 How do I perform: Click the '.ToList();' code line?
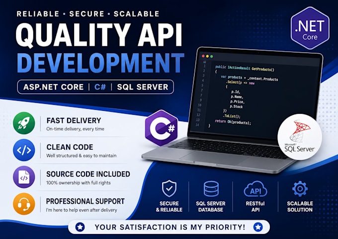(231, 116)
